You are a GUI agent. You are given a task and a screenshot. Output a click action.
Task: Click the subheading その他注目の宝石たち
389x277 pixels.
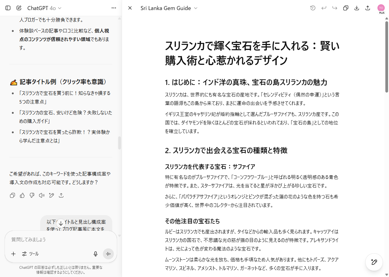click(x=192, y=221)
